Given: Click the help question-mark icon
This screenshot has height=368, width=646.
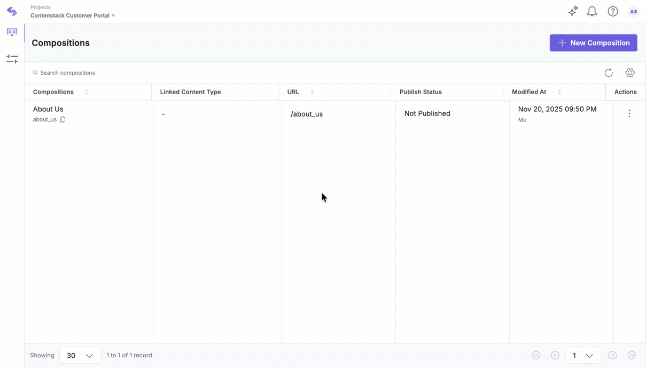Looking at the screenshot, I should (x=612, y=11).
